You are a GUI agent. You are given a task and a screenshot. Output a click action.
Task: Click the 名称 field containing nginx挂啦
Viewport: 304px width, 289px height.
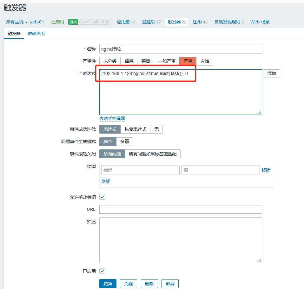[x=181, y=49]
